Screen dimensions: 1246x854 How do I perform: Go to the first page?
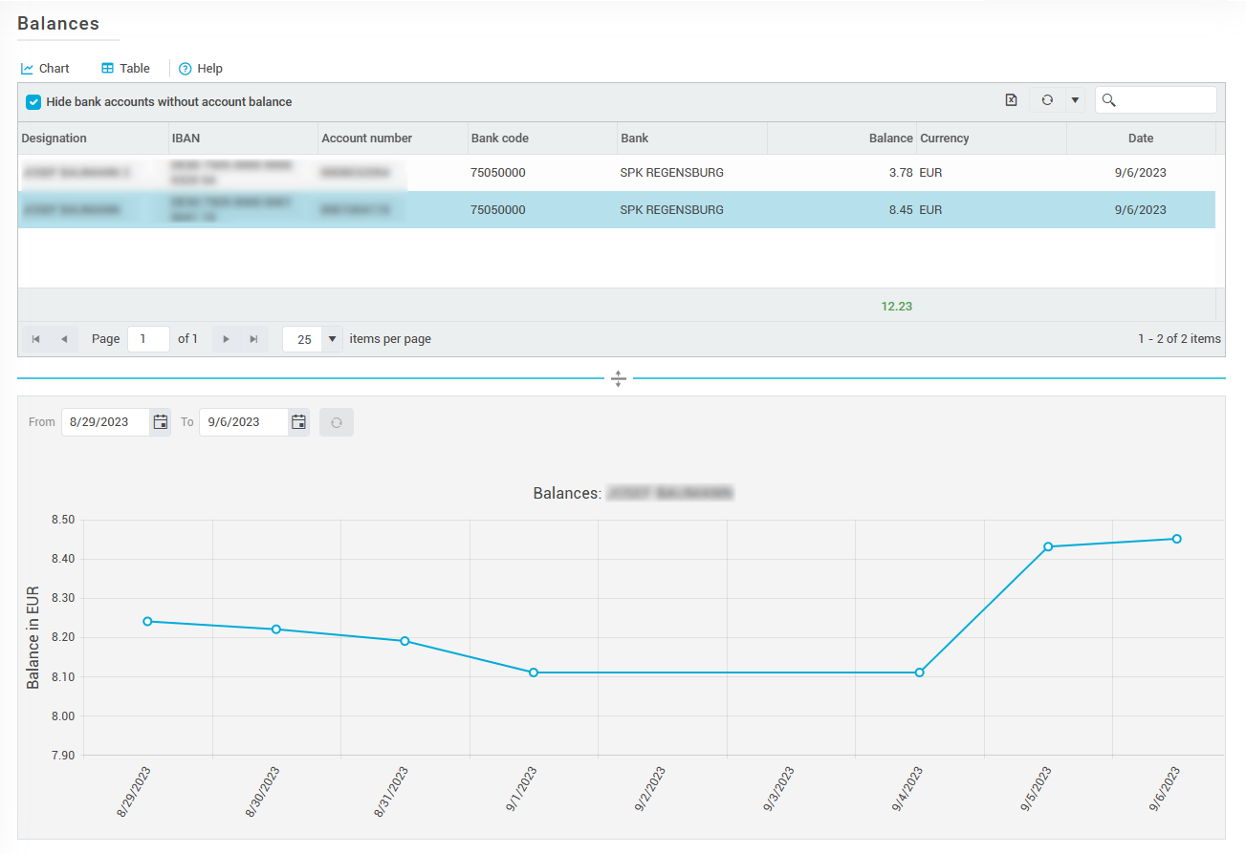36,339
